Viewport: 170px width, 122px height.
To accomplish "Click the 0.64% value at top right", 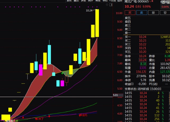I will tap(165, 7).
